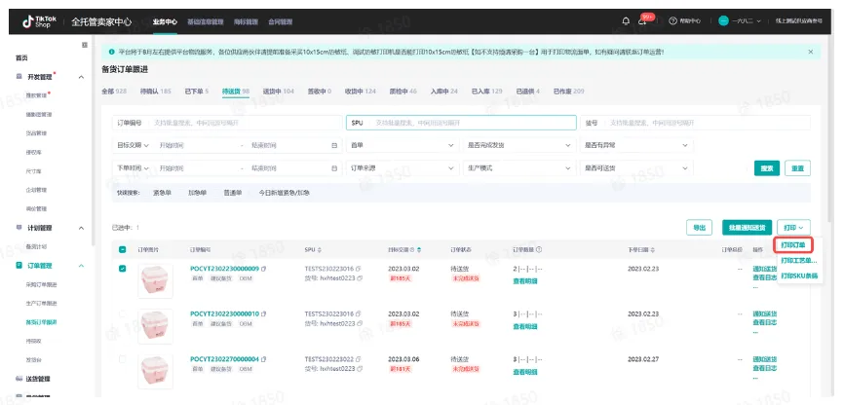Switch to the 全部 928 tab
Viewport: 844px width, 405px height.
(114, 92)
